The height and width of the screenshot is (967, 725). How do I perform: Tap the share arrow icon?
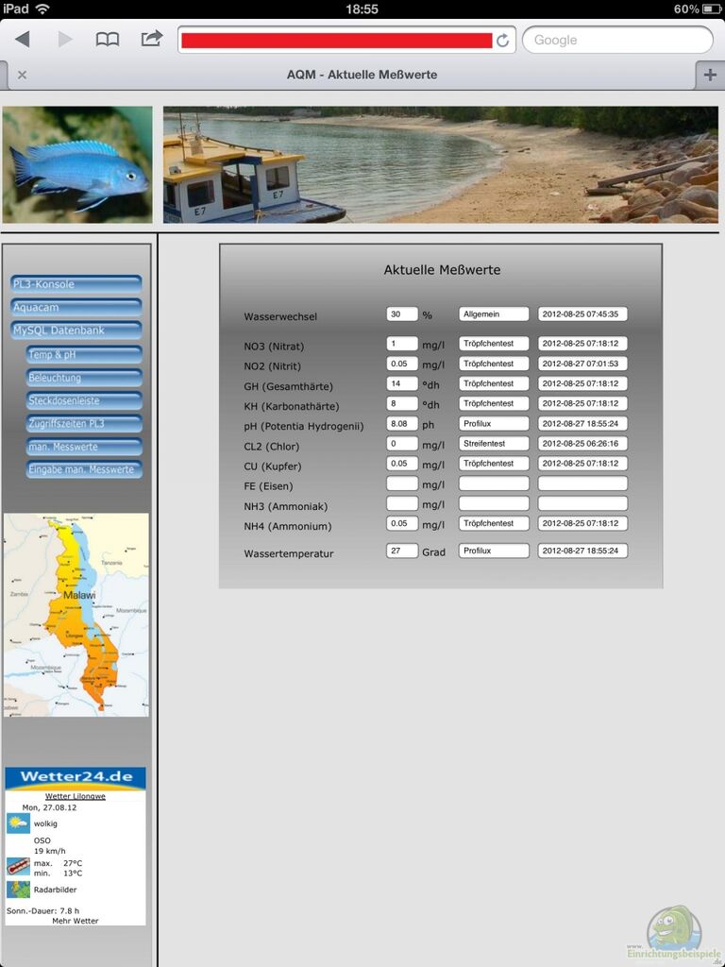(151, 39)
